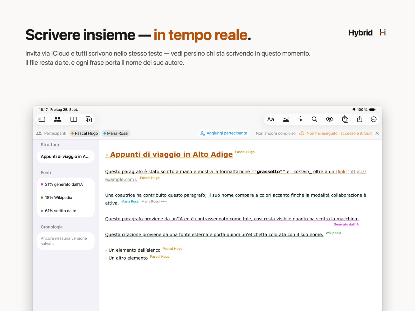Open the participants collaboration icon
The width and height of the screenshot is (415, 311).
pyautogui.click(x=58, y=119)
